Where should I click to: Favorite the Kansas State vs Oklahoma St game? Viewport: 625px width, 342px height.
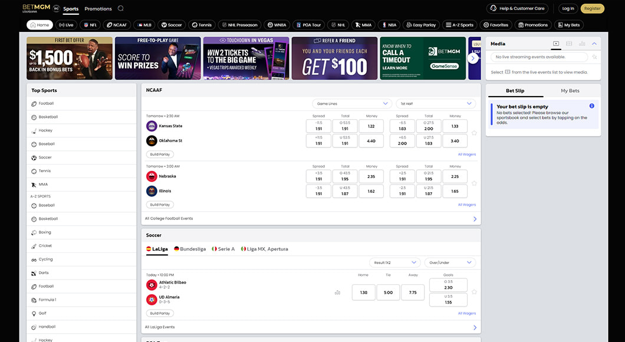(474, 133)
